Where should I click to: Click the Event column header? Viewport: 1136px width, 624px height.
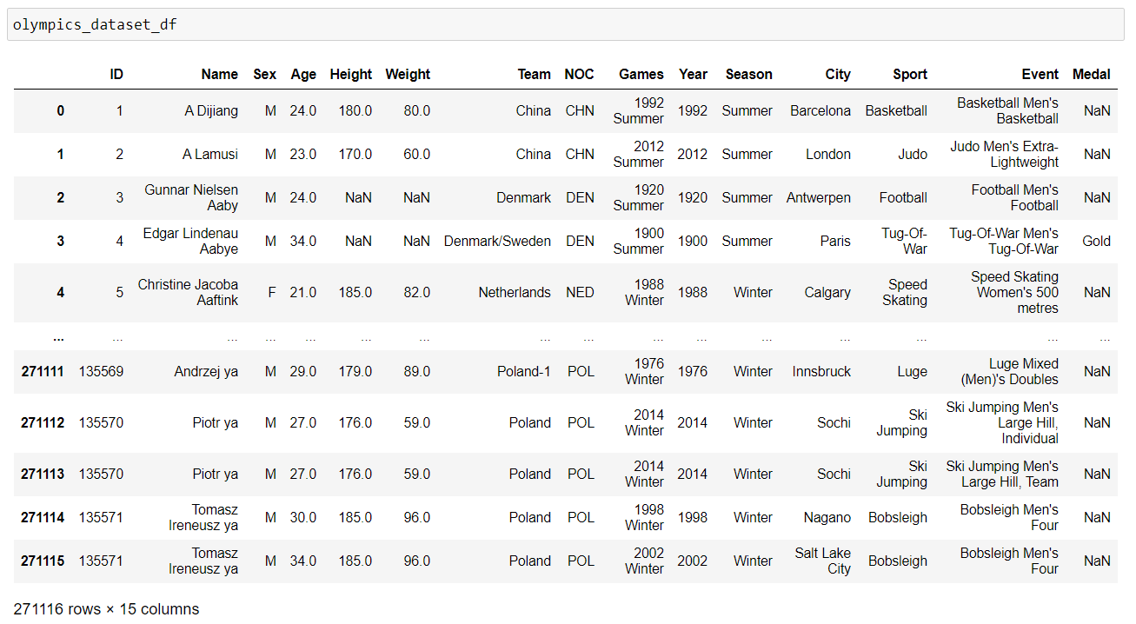(x=1040, y=75)
